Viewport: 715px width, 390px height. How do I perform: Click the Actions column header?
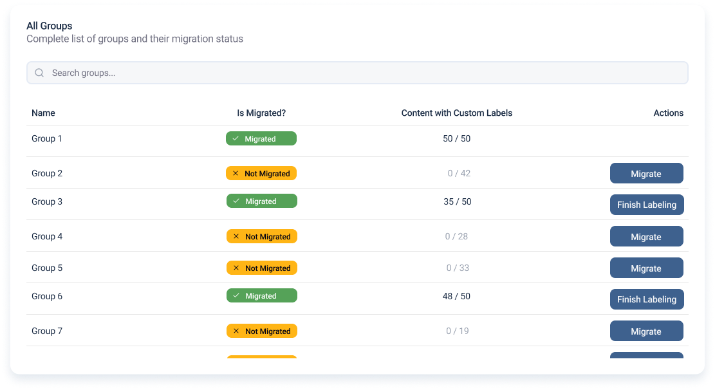pos(668,113)
